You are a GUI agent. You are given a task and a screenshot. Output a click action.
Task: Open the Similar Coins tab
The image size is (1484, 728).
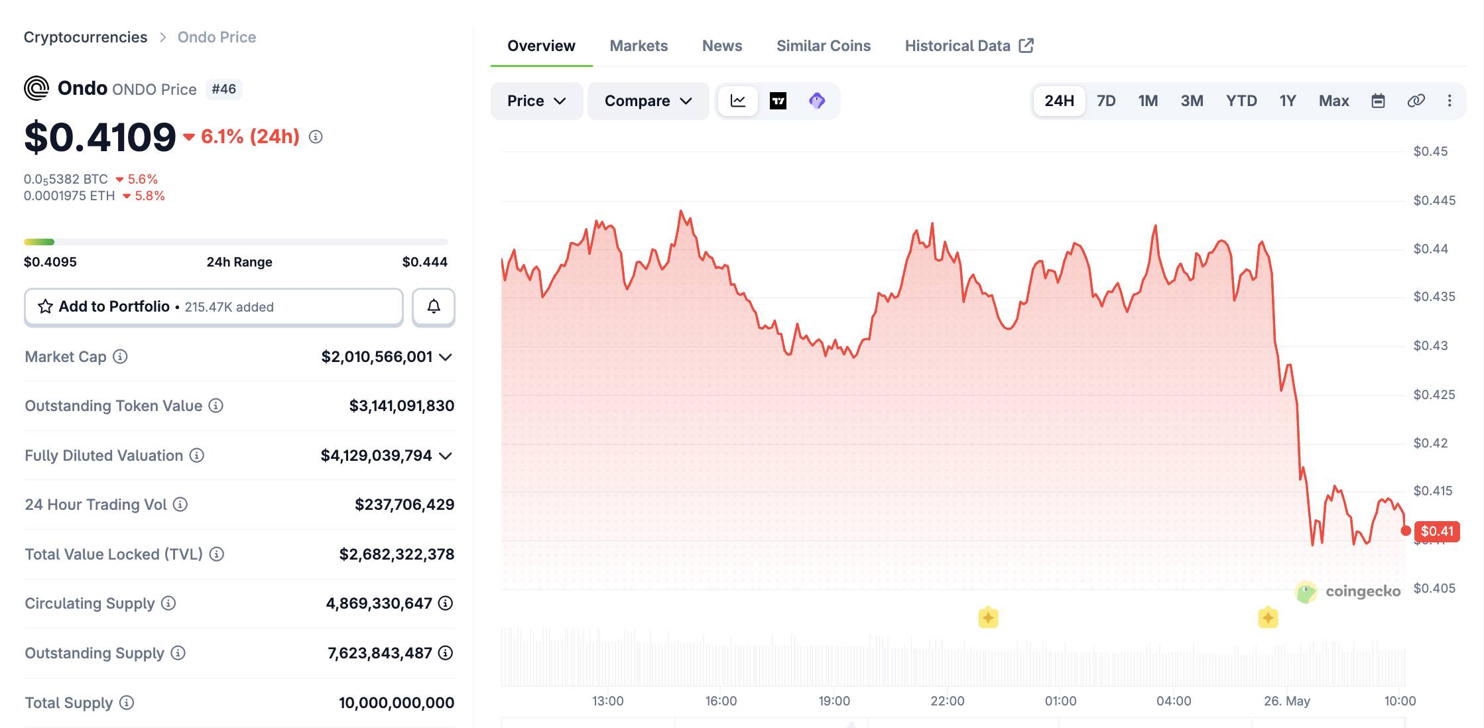(x=824, y=46)
